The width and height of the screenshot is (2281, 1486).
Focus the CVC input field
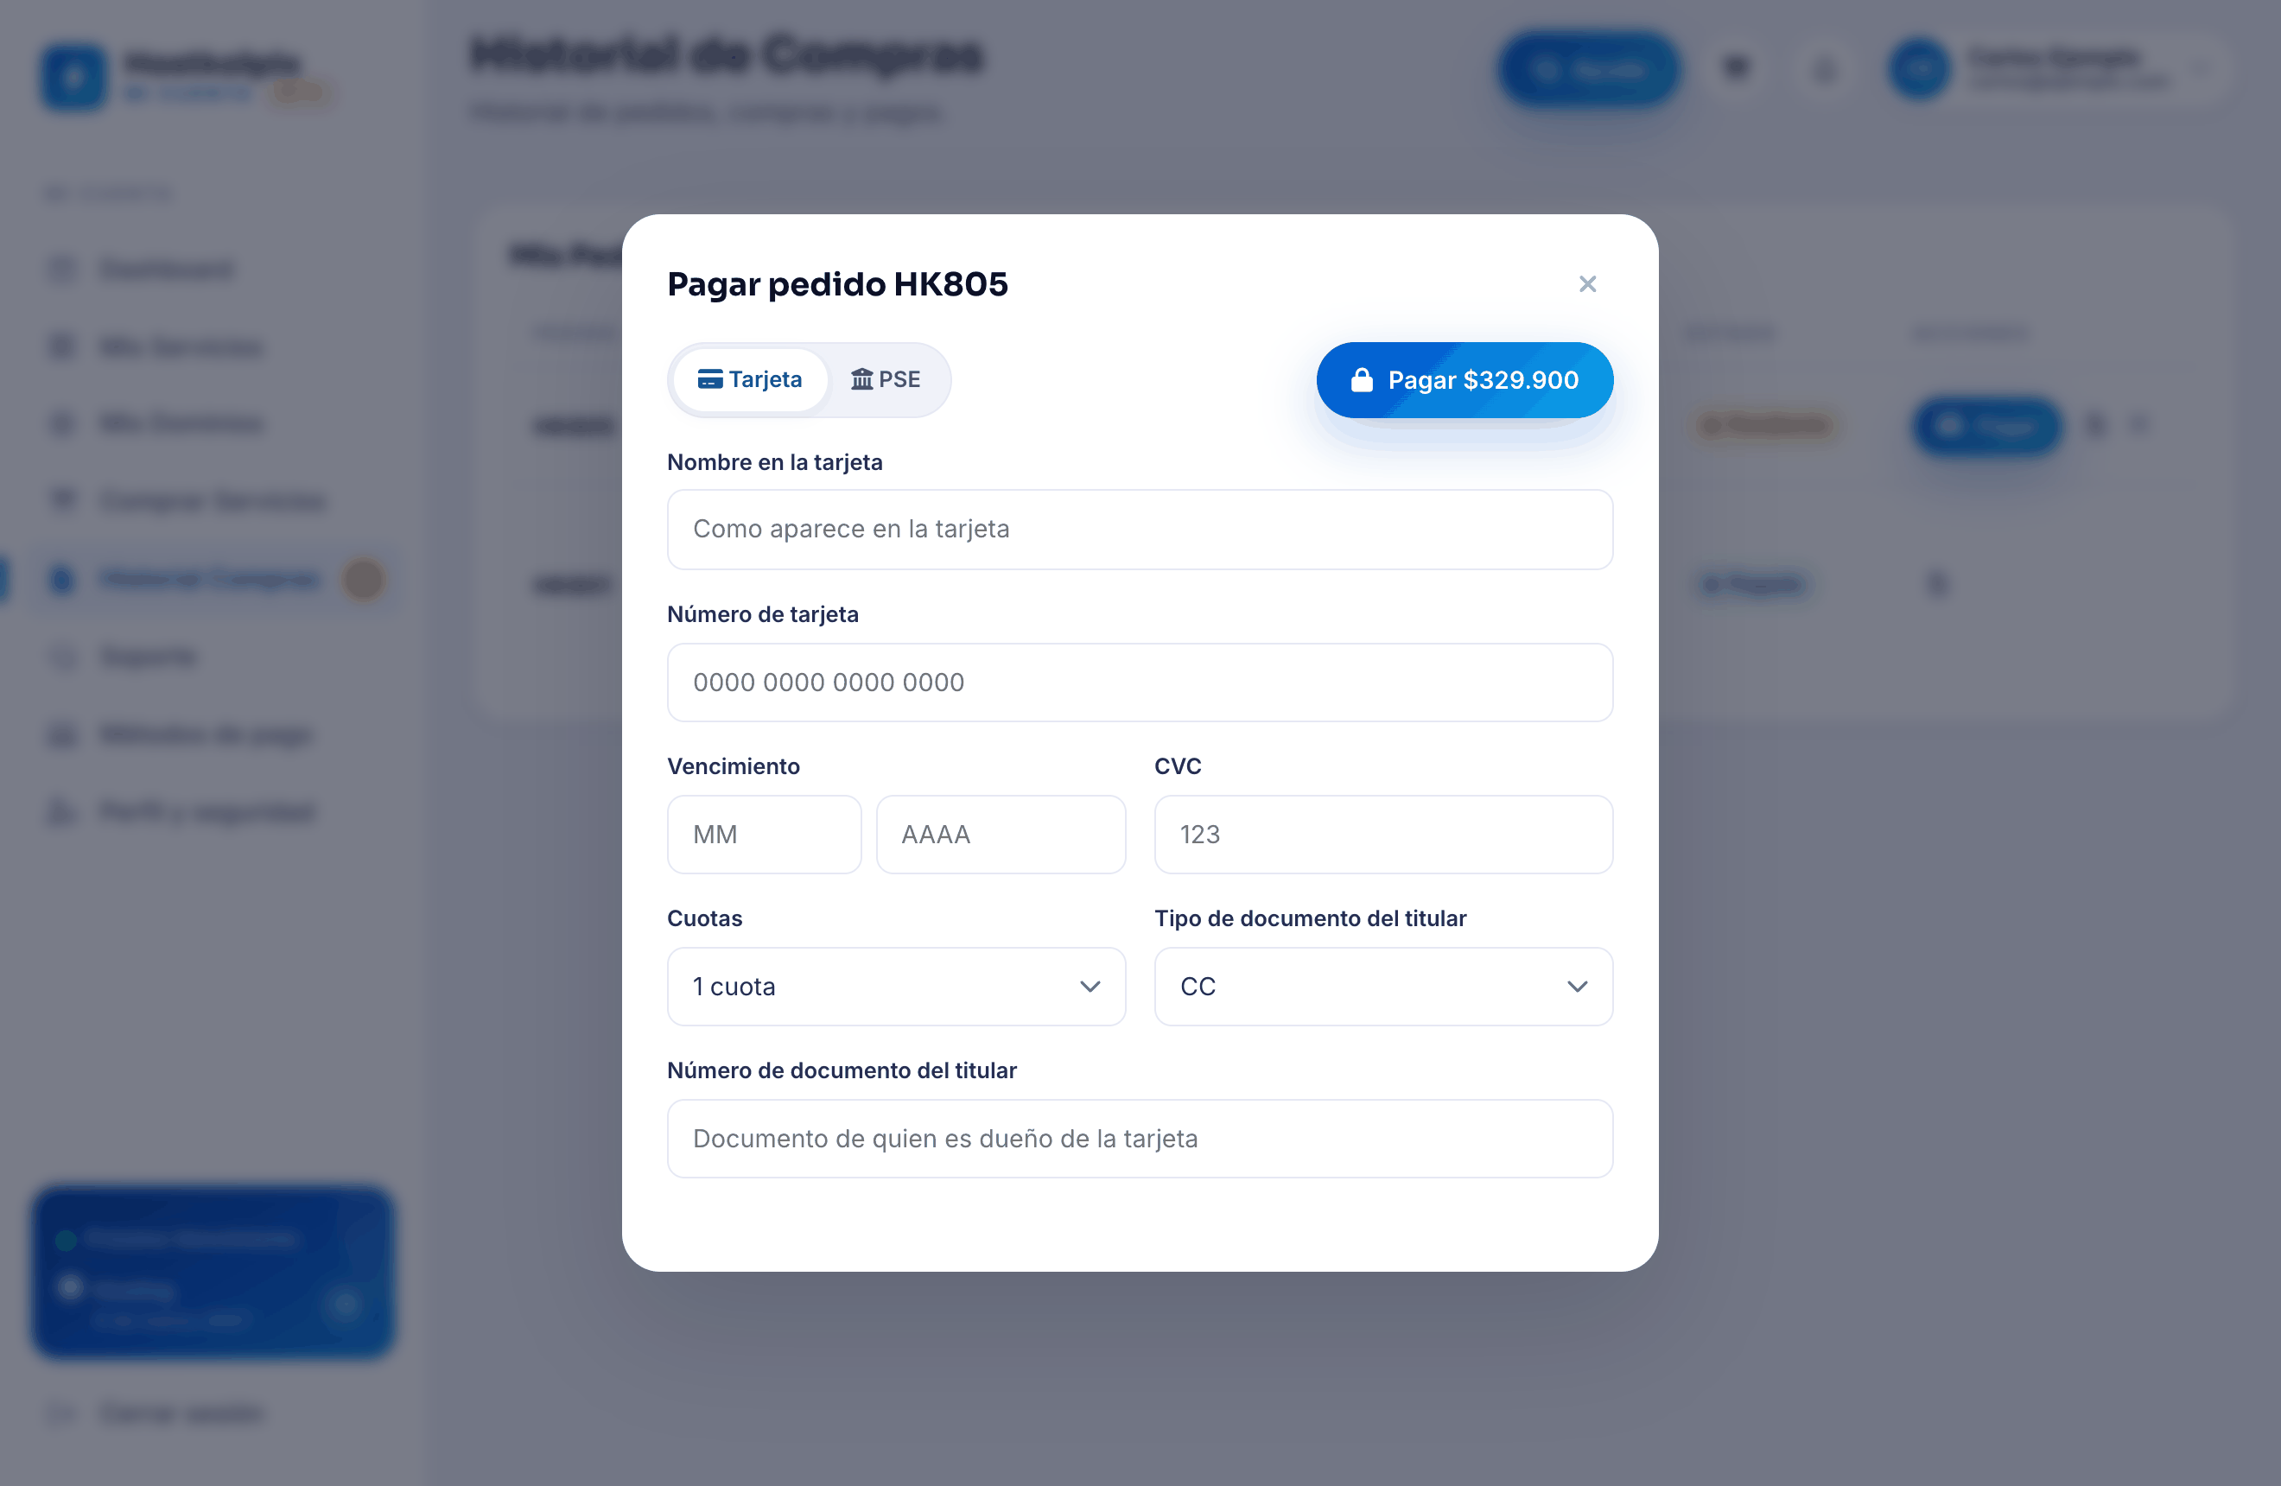(x=1383, y=835)
